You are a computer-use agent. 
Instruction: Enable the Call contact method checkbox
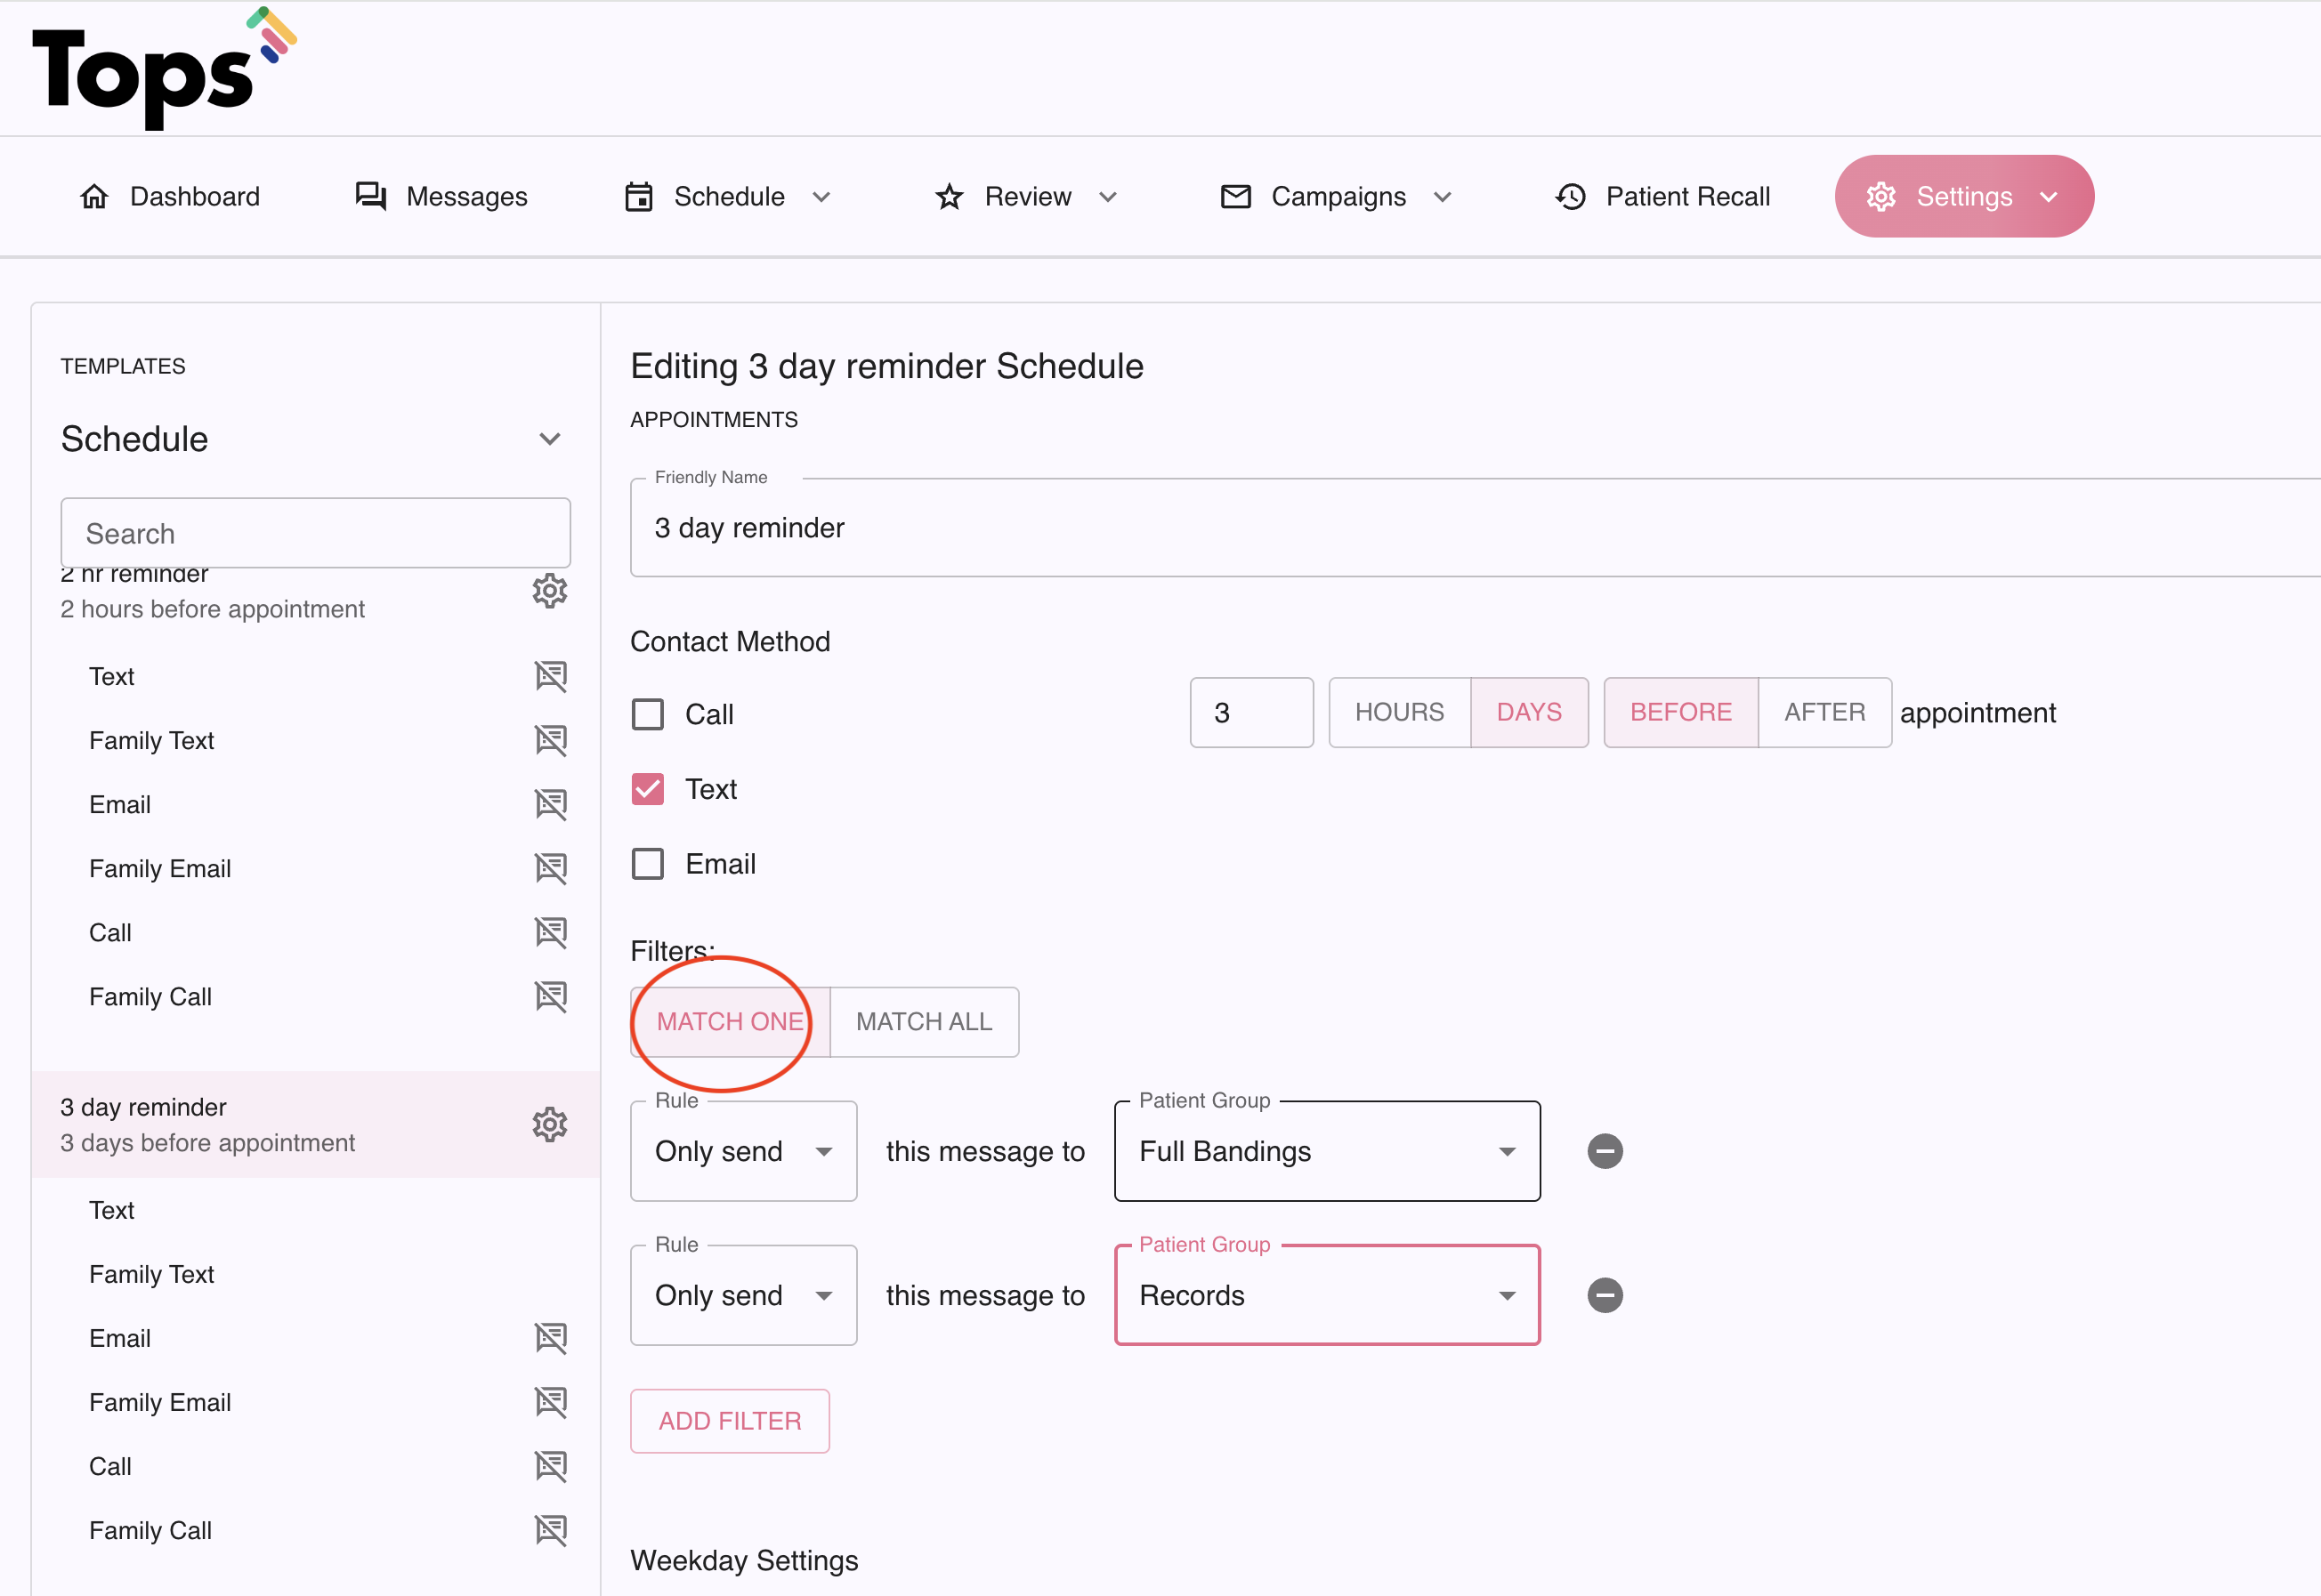(x=647, y=715)
